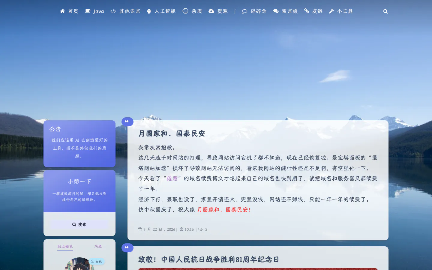
Task: Switch to the 功能 tab
Action: (98, 247)
